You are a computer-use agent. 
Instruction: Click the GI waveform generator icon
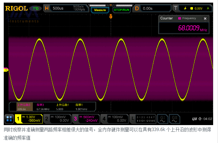(x=162, y=119)
